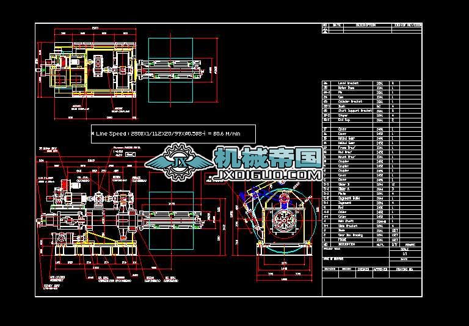Click the "DRAWING NO." title block cell
The height and width of the screenshot is (326, 469).
click(x=404, y=269)
